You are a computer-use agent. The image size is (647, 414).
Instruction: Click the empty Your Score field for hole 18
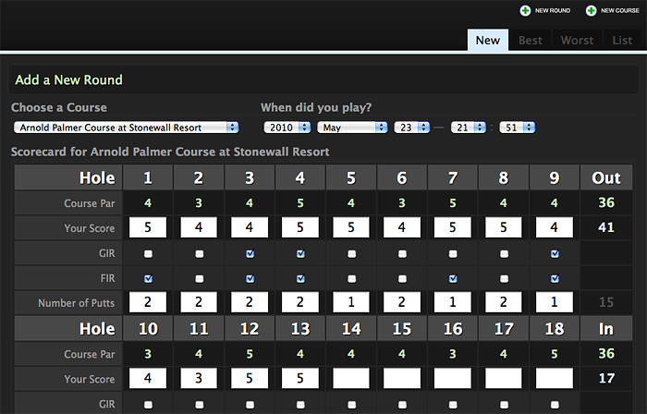coord(555,378)
